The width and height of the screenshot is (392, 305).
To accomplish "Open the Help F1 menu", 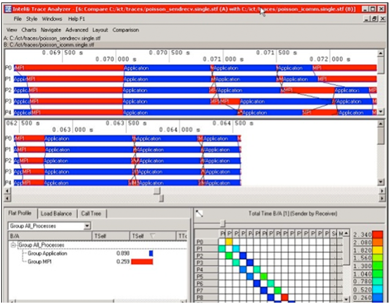I will coord(77,19).
